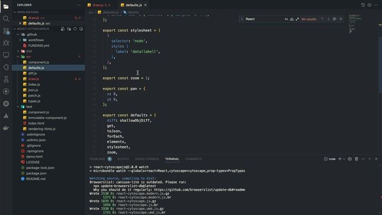Split the terminal panel

click(x=350, y=159)
